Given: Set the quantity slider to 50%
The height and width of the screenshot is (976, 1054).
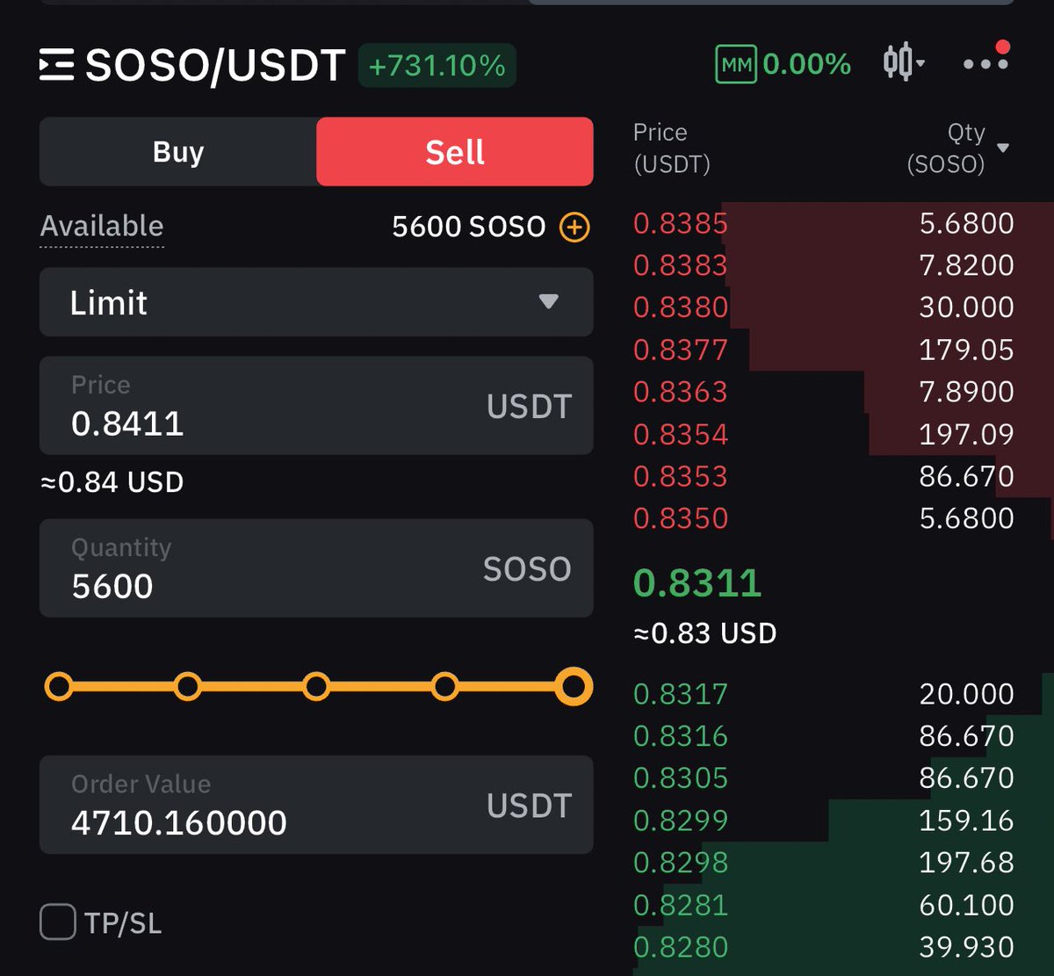Looking at the screenshot, I should (316, 686).
